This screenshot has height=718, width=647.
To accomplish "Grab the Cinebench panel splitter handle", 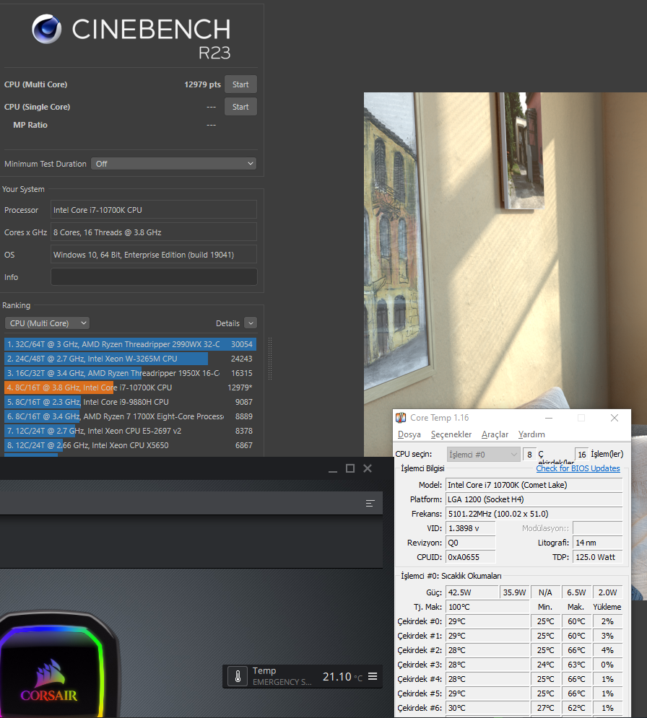I will (270, 359).
